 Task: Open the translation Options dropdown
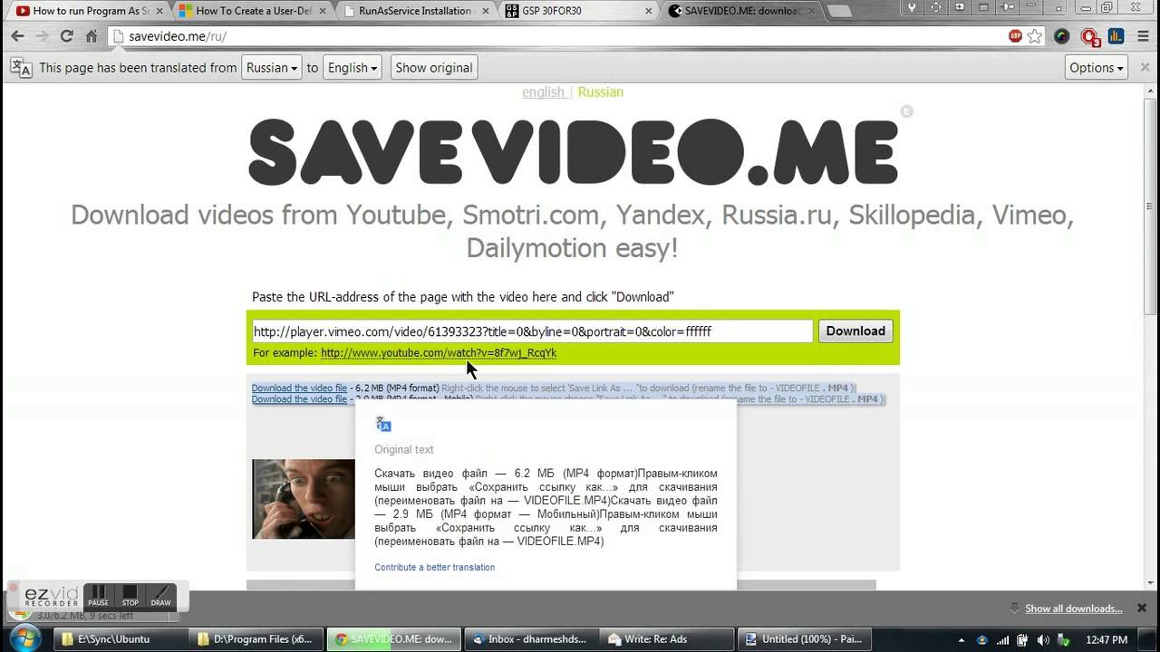pyautogui.click(x=1097, y=68)
